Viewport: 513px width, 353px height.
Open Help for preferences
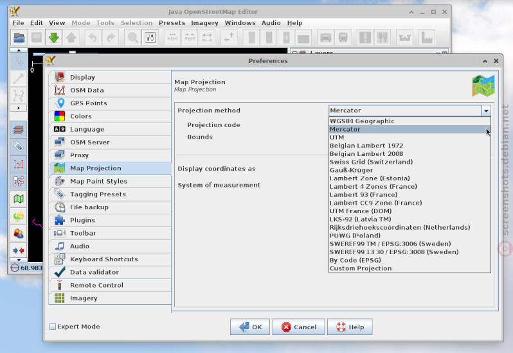coord(350,327)
